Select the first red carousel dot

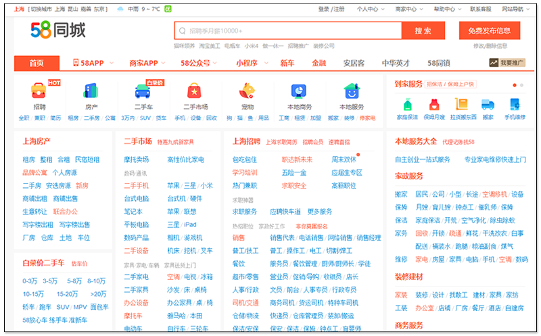tap(515, 85)
